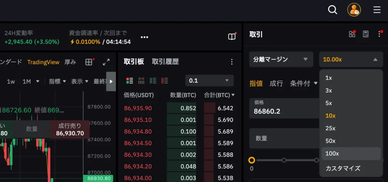The height and width of the screenshot is (182, 388).
Task: Select the 成行 market order tab
Action: (276, 83)
